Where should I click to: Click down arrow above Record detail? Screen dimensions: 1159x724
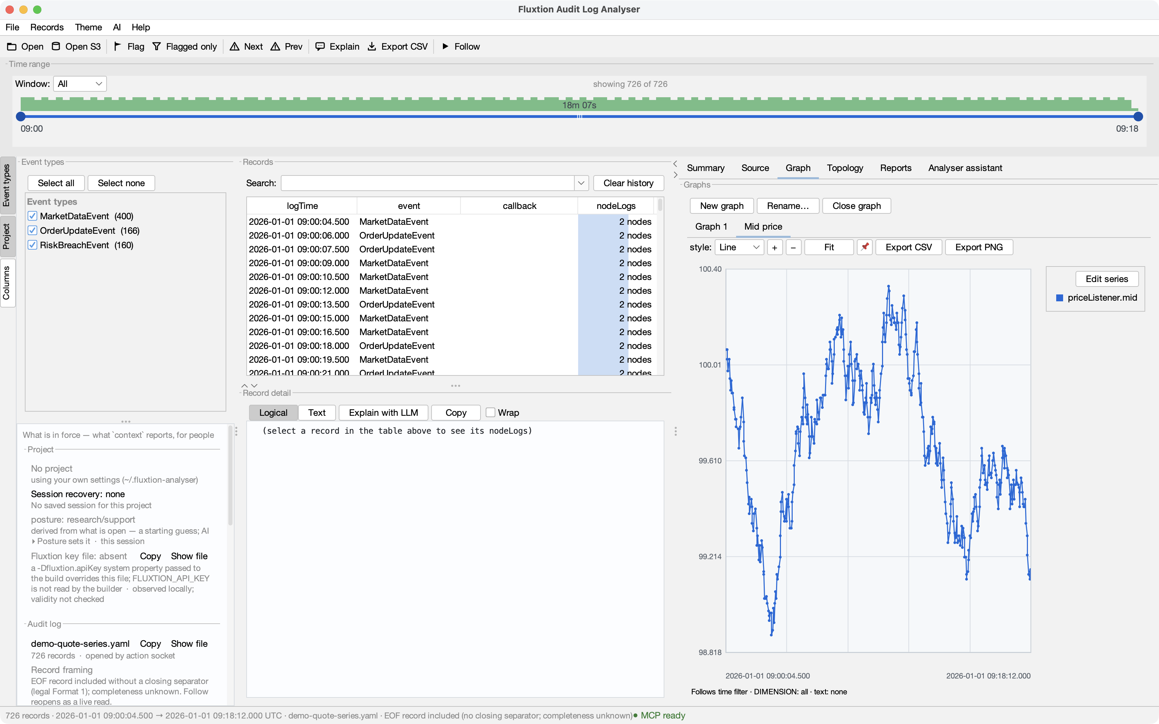(x=254, y=385)
